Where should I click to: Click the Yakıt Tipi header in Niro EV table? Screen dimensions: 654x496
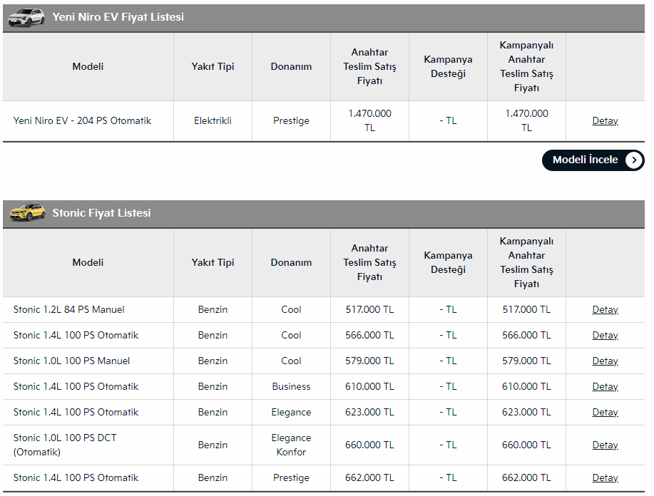[213, 67]
